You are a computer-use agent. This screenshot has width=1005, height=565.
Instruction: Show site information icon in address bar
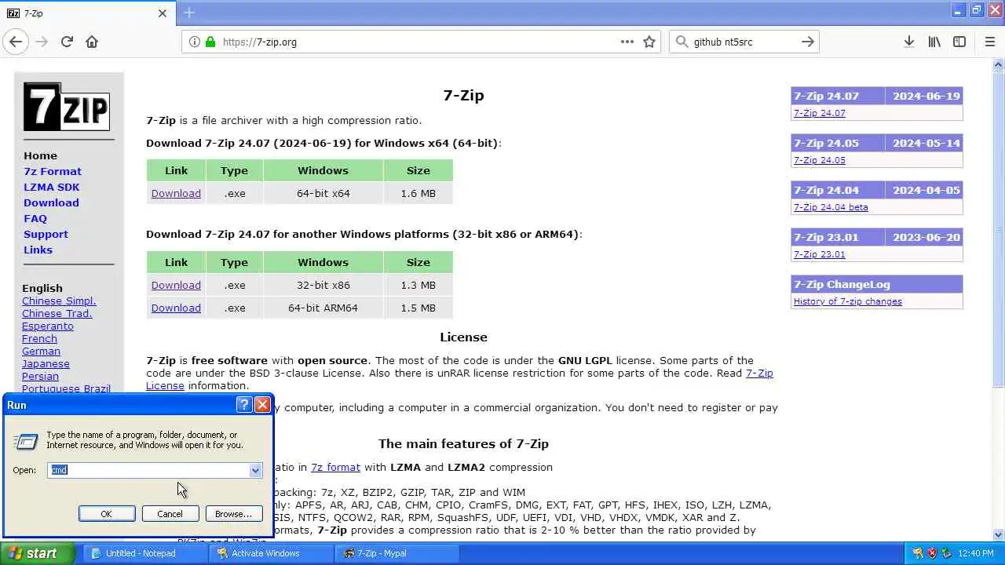pos(195,42)
